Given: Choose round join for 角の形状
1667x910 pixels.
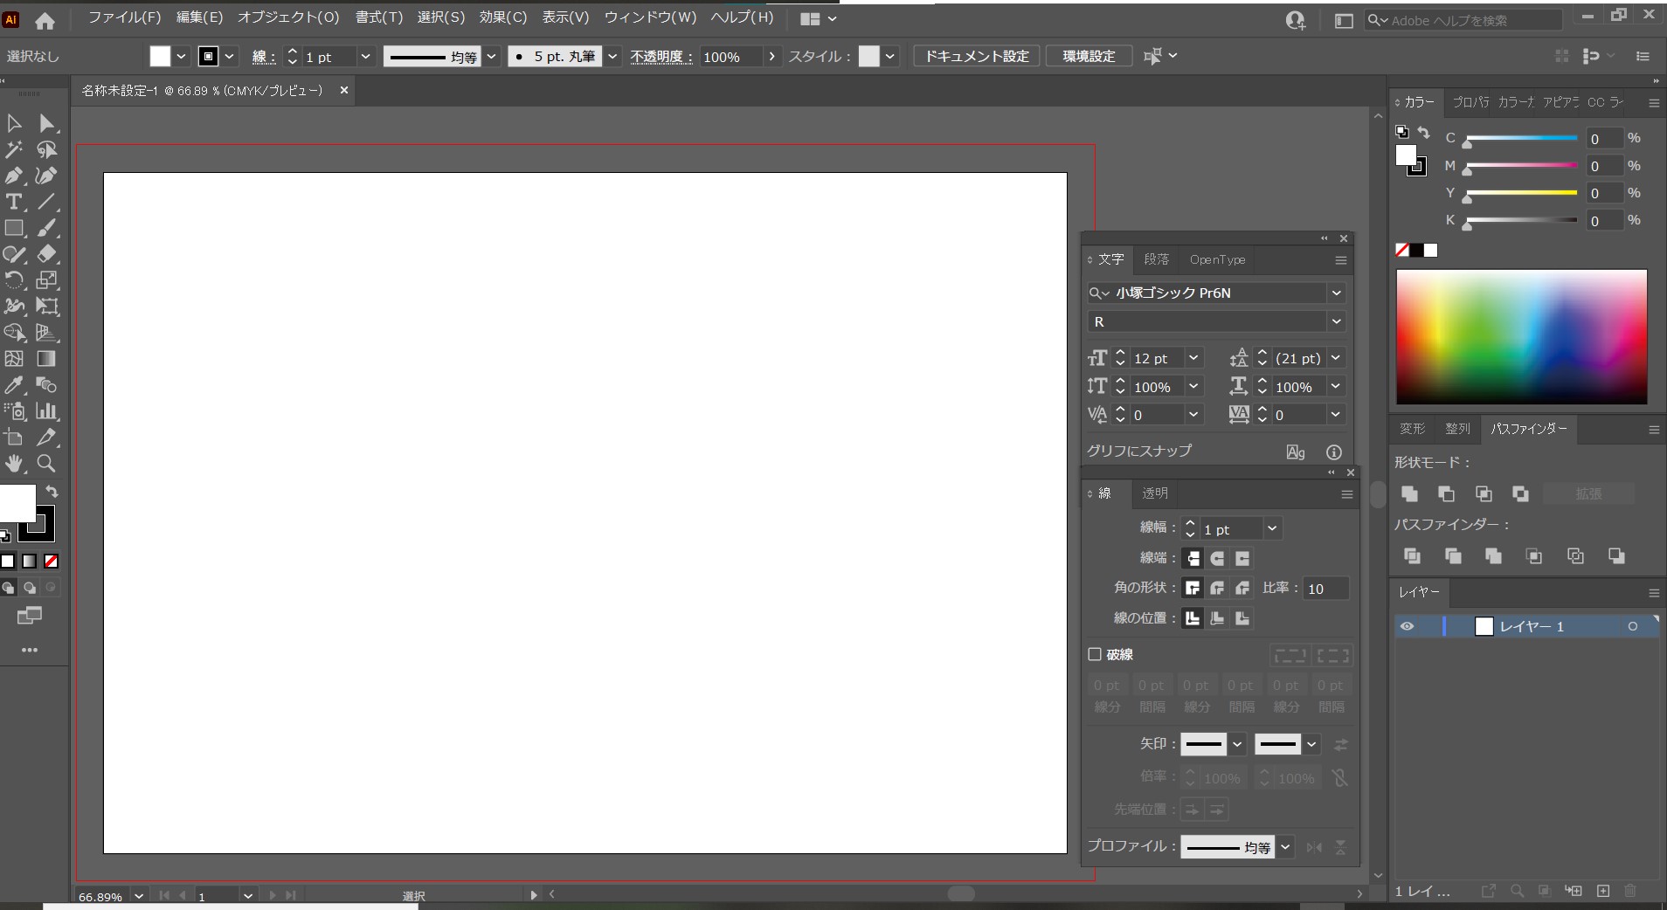Looking at the screenshot, I should point(1217,588).
